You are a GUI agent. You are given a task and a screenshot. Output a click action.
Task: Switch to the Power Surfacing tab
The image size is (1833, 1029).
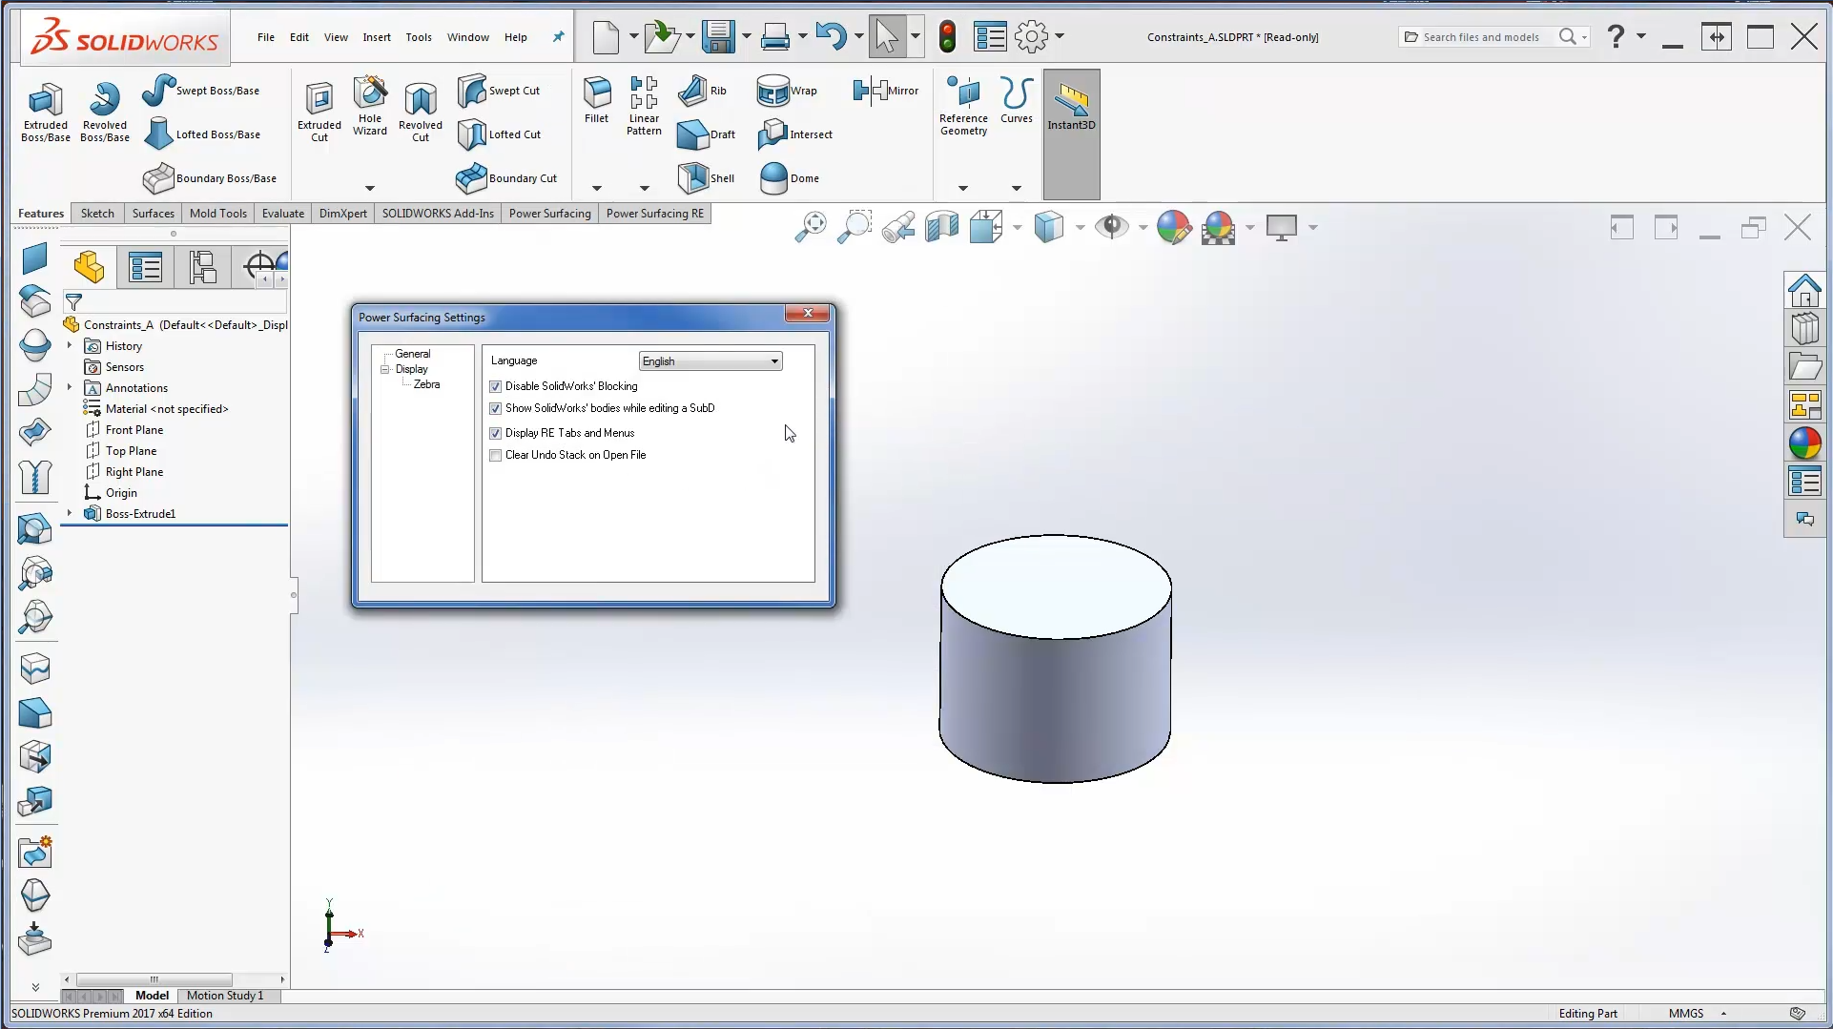click(549, 214)
